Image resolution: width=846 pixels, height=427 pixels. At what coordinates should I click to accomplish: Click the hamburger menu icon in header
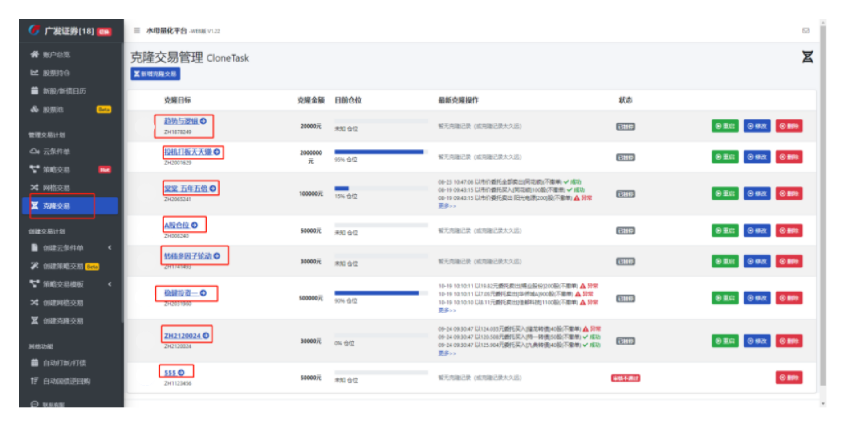coord(137,31)
